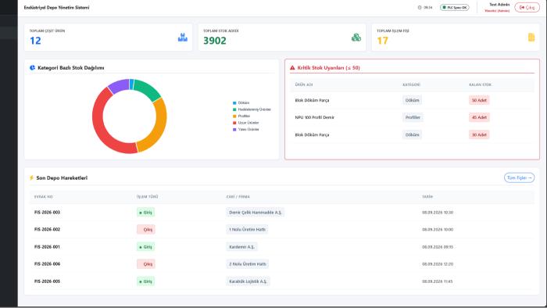547x308 pixels.
Task: Click the PLC Sync OK status pill
Action: click(455, 7)
